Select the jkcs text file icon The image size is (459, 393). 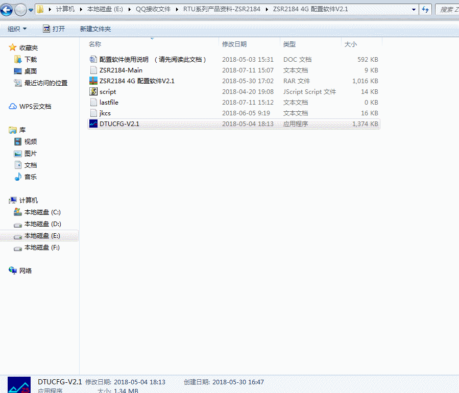[x=93, y=113]
